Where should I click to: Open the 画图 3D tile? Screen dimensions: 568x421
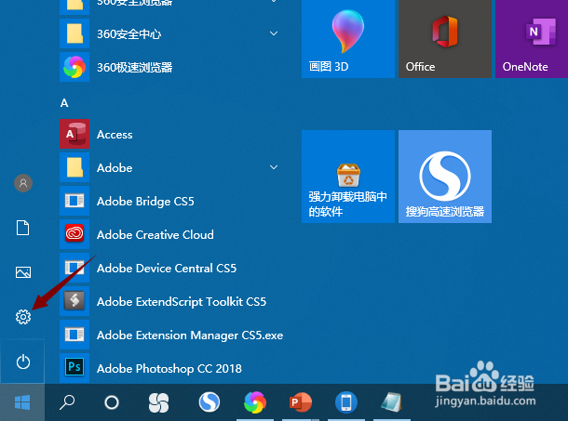pyautogui.click(x=348, y=38)
